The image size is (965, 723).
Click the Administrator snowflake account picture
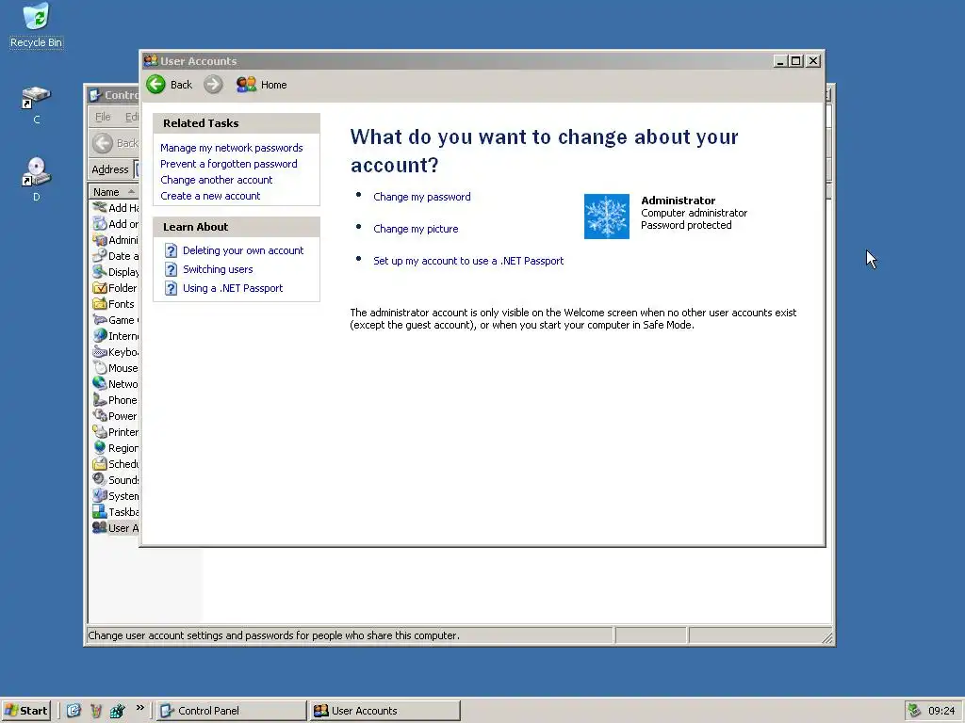(x=606, y=217)
